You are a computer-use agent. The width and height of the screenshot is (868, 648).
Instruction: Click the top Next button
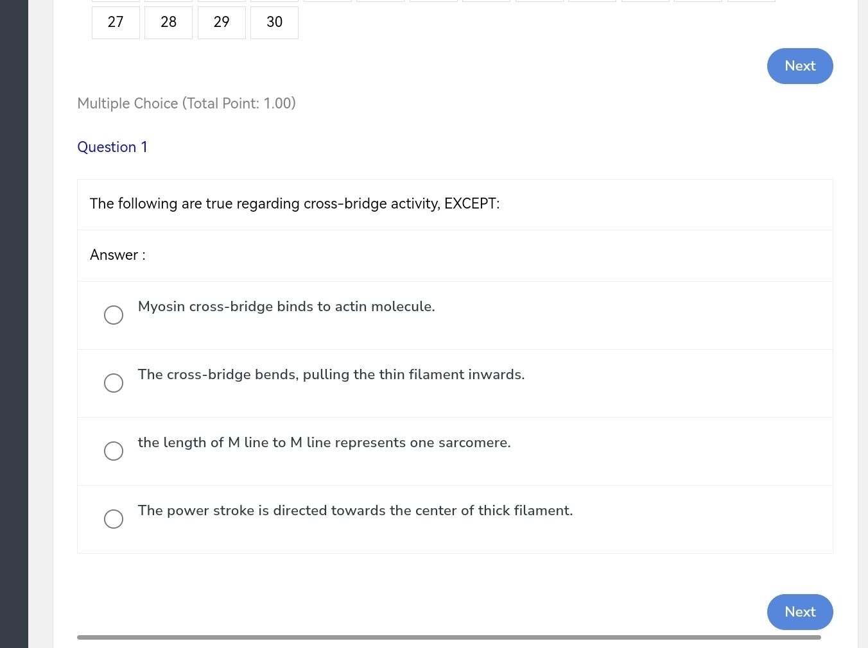[799, 66]
